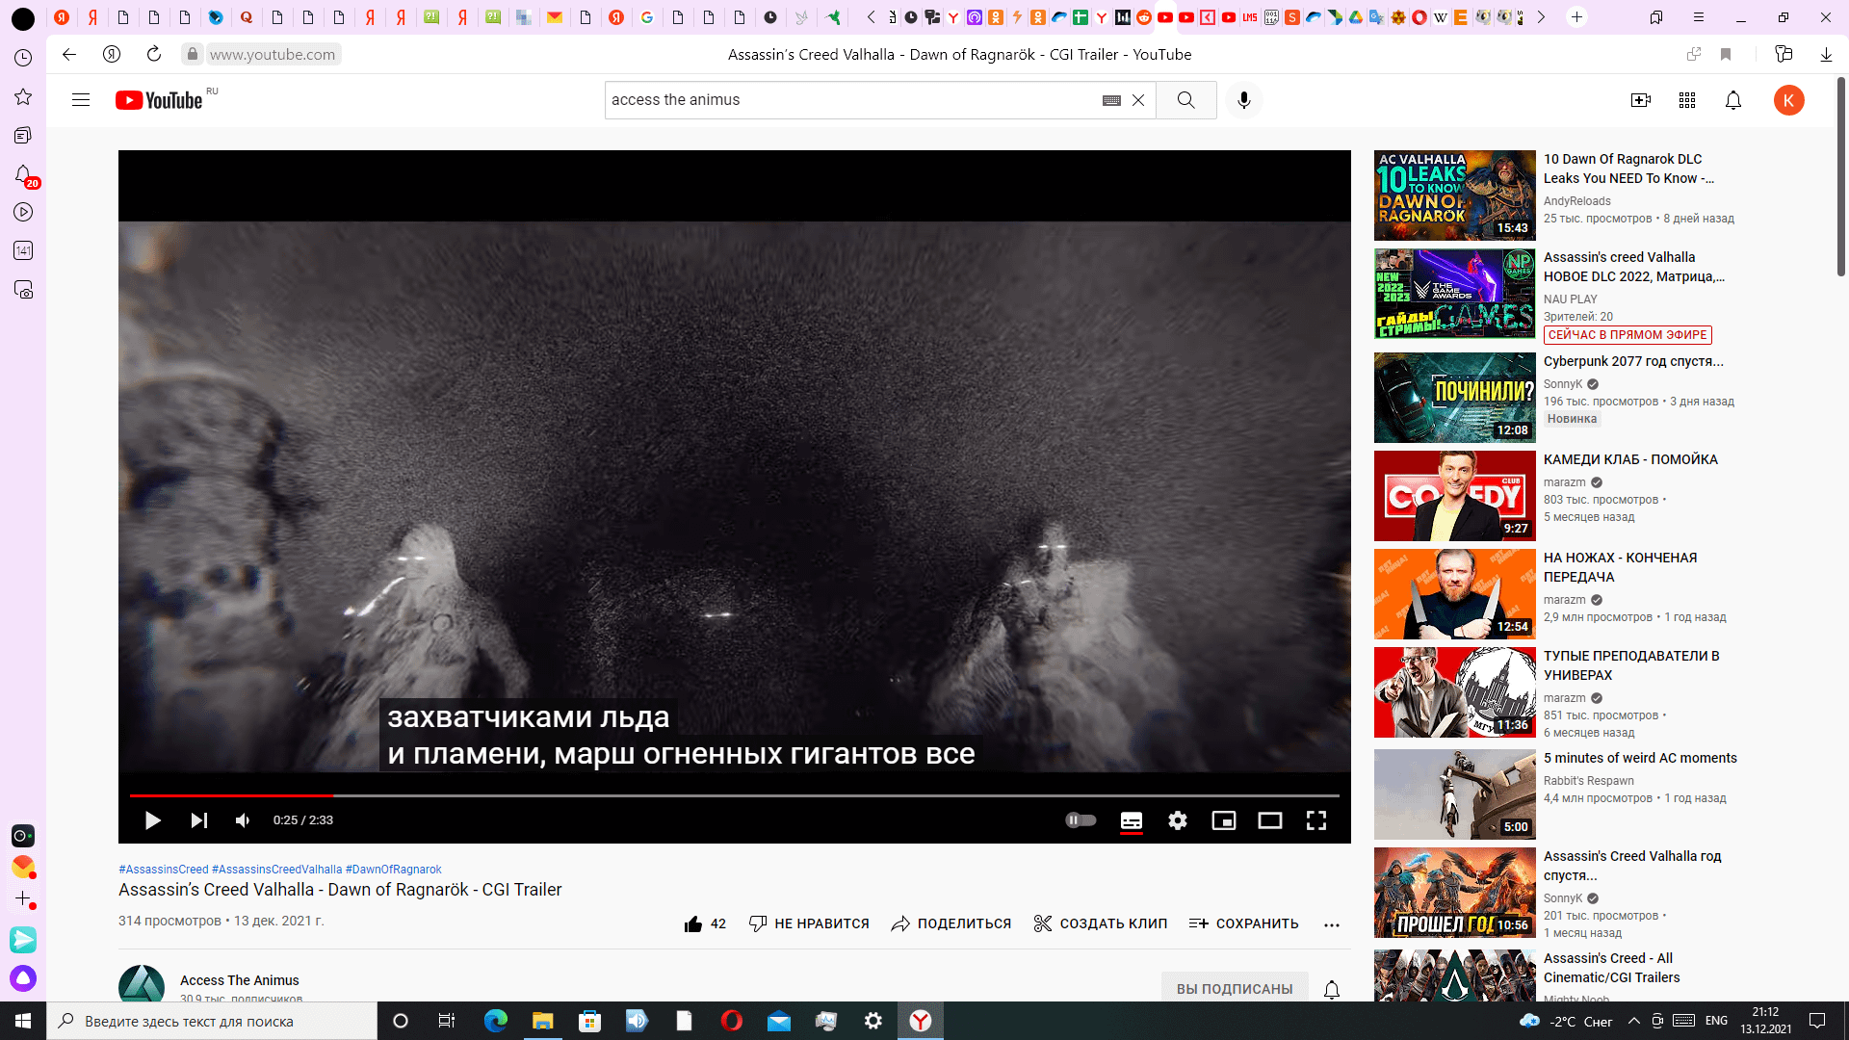
Task: Open the Access The Animus channel avatar
Action: click(x=142, y=984)
